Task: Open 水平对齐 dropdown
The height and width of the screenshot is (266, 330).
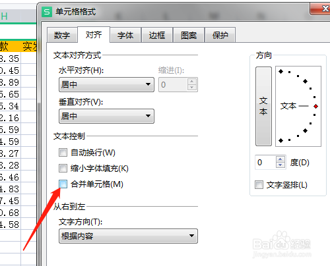Action: (106, 84)
